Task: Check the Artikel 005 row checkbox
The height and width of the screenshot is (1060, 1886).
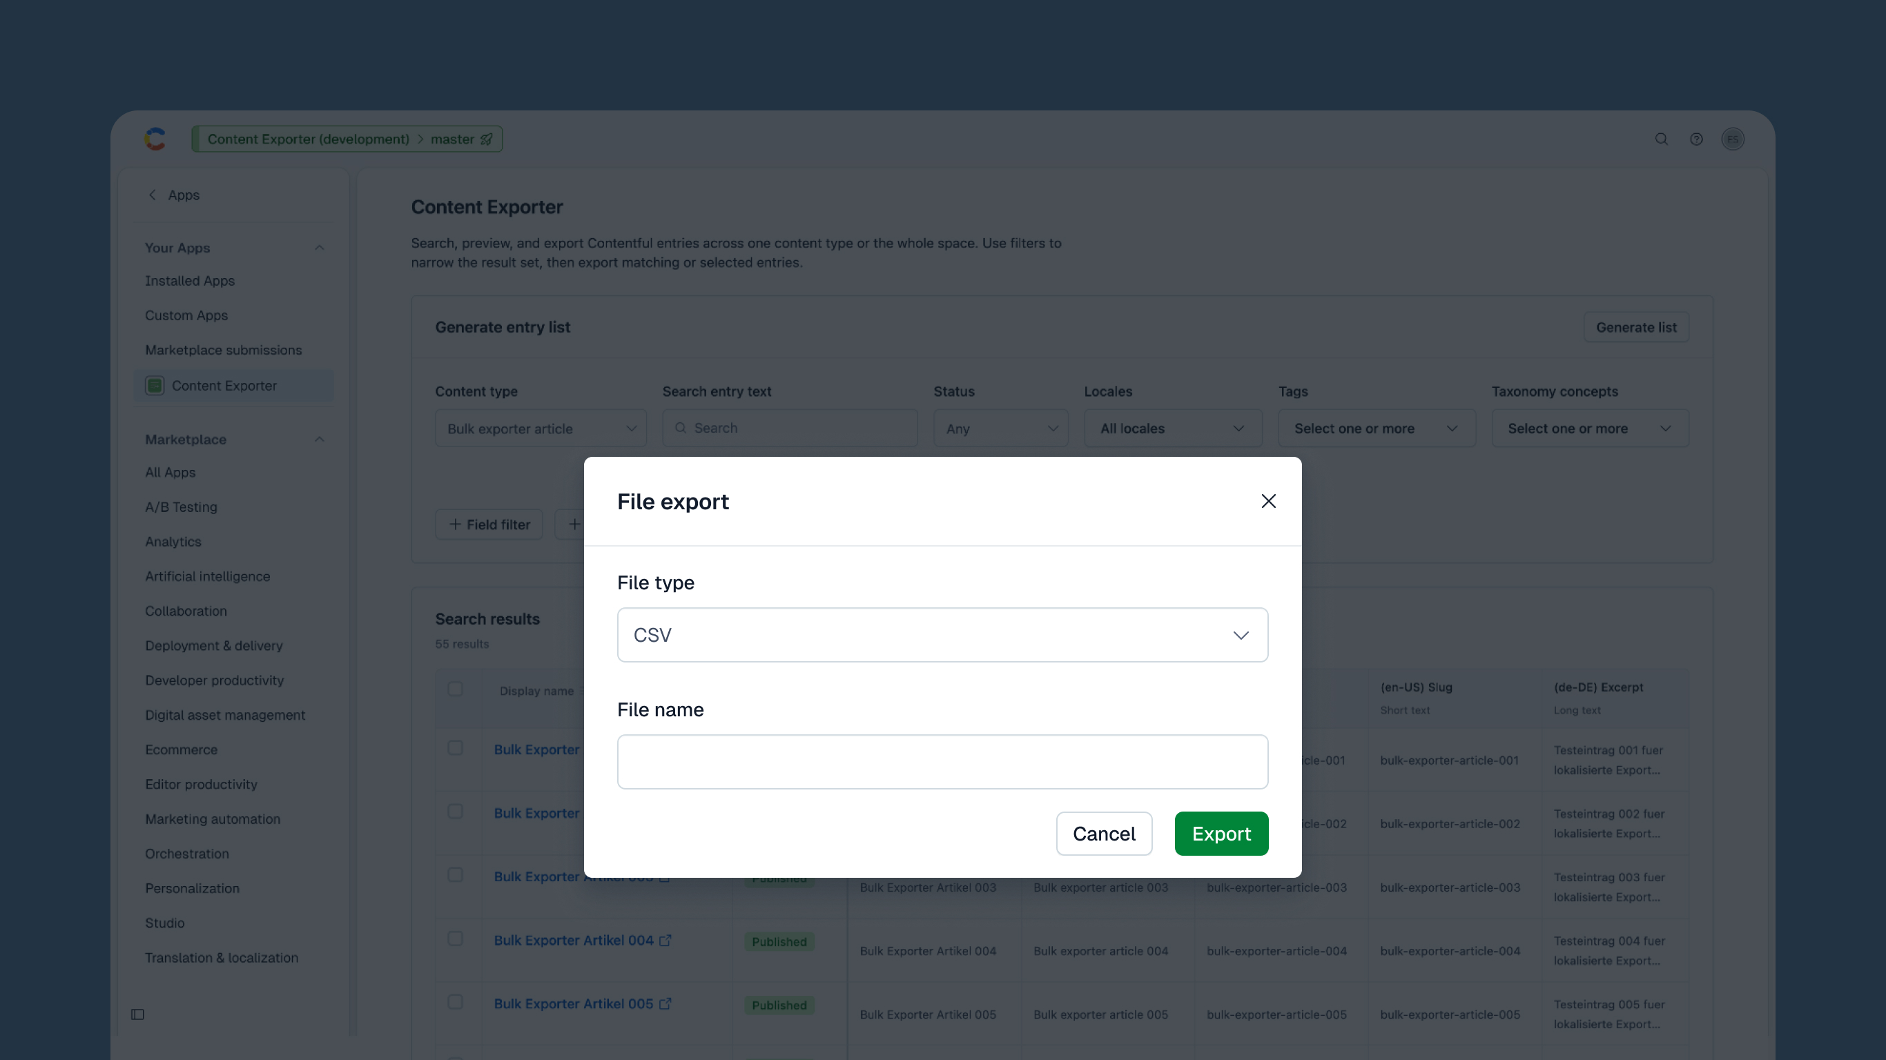Action: (455, 1002)
